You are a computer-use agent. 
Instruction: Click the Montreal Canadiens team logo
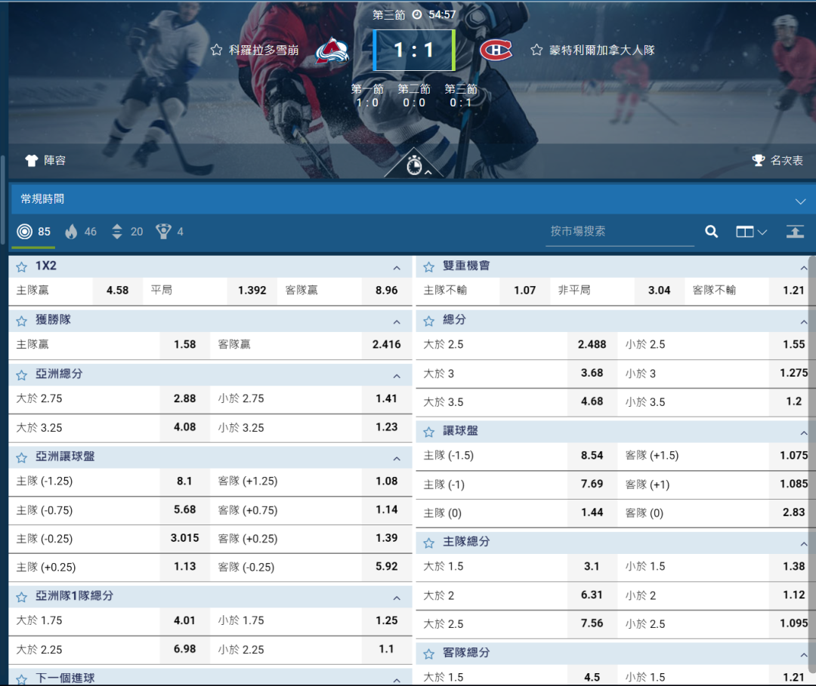coord(496,51)
